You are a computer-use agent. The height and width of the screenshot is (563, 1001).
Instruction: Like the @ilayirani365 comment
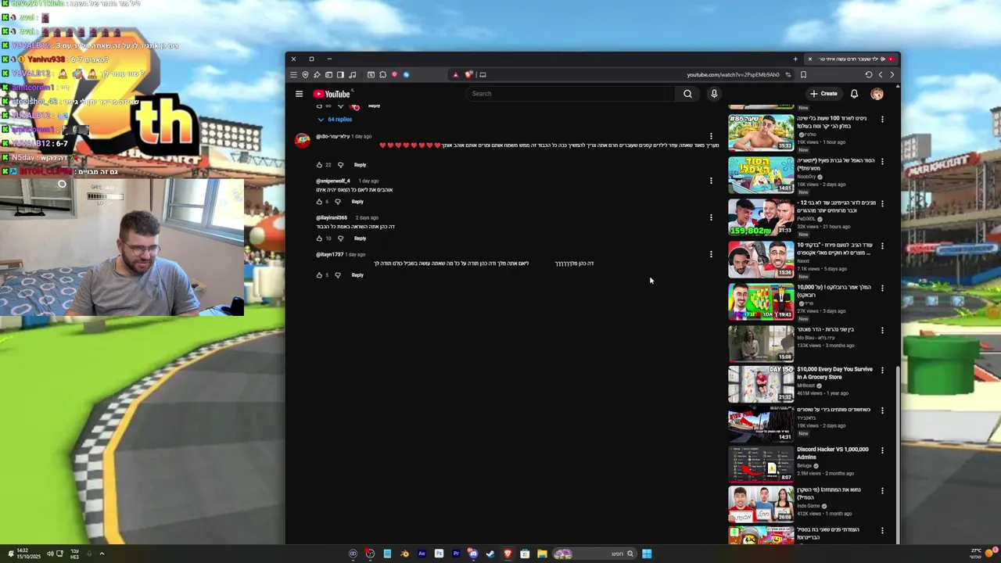[319, 238]
